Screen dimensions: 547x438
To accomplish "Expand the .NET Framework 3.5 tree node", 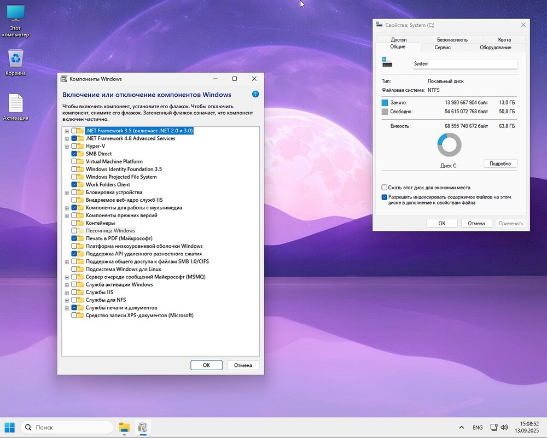I will point(67,131).
